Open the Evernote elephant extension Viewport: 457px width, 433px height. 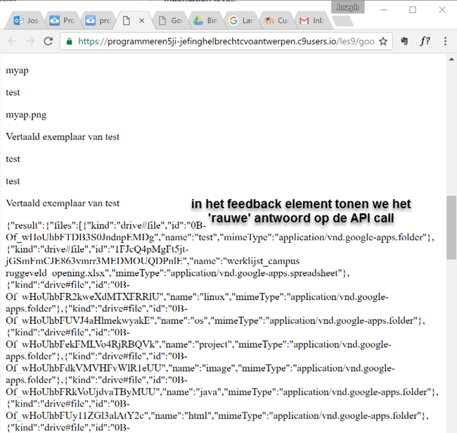pyautogui.click(x=404, y=41)
